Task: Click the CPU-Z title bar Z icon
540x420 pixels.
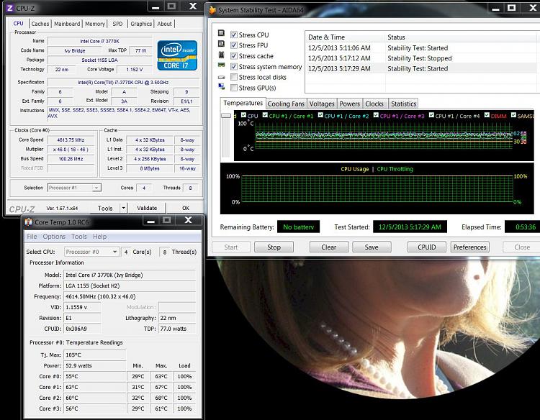Action: (x=9, y=8)
